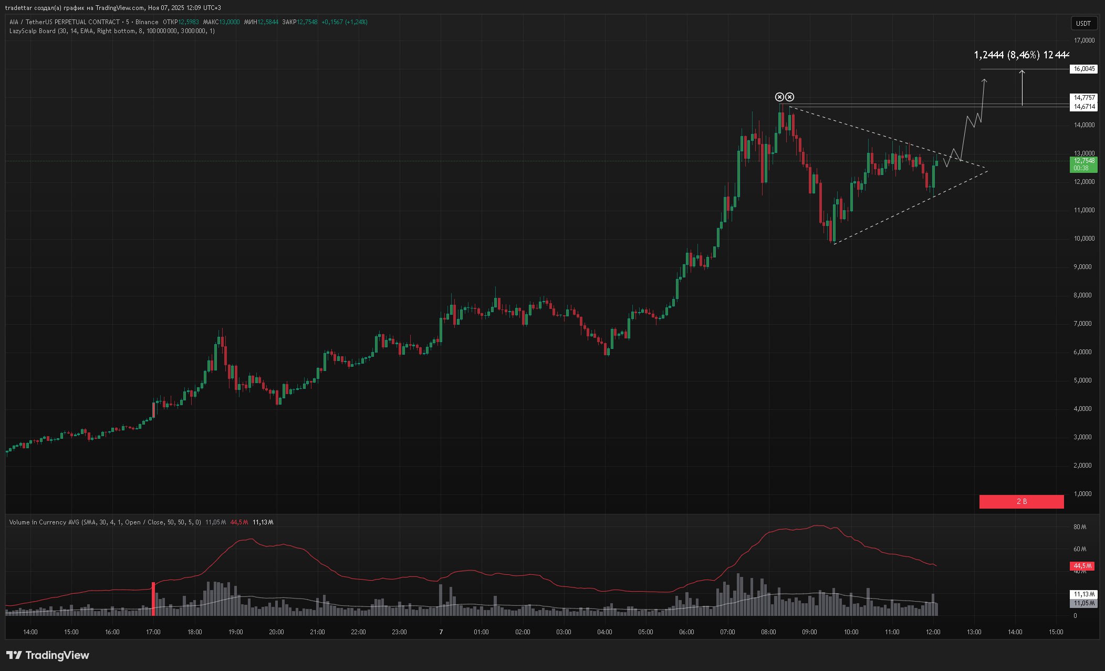
Task: Click the vertical price-range arrow below the 16,0045 level
Action: (x=1022, y=88)
